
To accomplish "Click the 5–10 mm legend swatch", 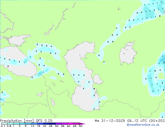I will tap(28, 124).
